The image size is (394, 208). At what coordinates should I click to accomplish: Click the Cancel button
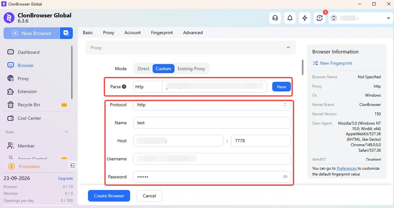click(x=149, y=196)
